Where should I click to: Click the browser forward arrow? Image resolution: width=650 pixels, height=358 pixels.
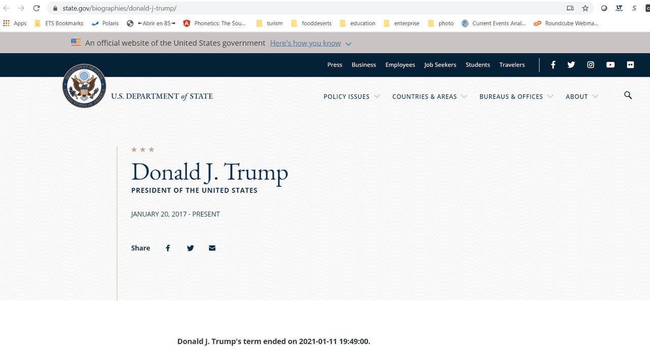point(21,8)
